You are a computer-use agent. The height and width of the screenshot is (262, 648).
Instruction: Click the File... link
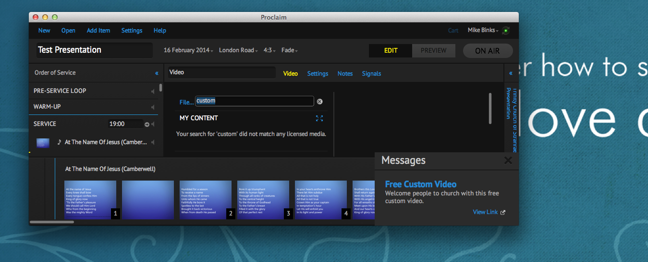click(186, 102)
